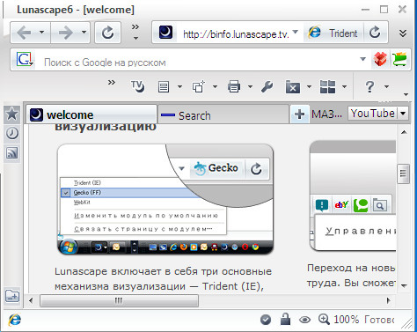417x332 pixels.
Task: Click the partially visible right screenshot thumbnail
Action: [353, 196]
